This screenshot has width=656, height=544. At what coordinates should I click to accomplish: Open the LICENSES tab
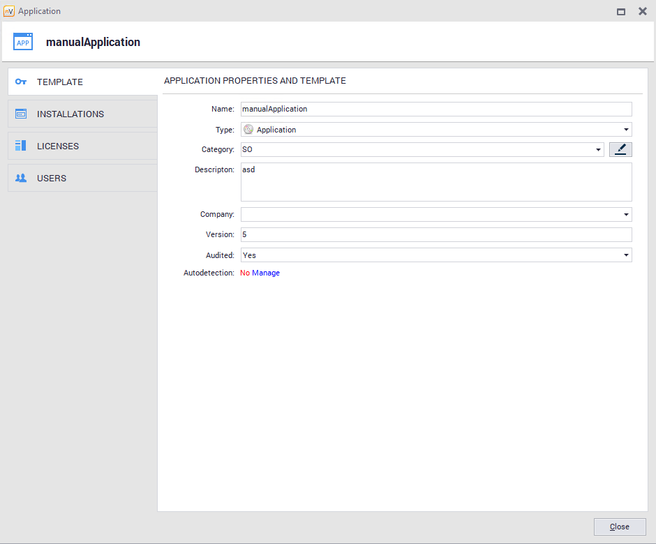tap(58, 146)
